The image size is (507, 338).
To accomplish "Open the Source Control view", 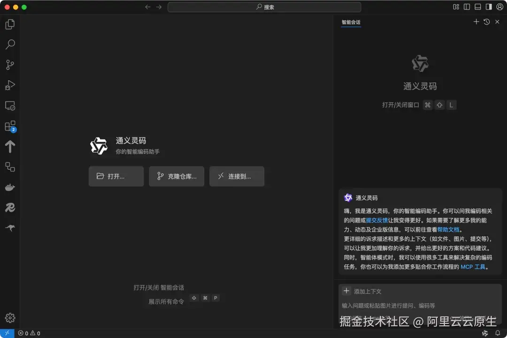I will coord(10,65).
